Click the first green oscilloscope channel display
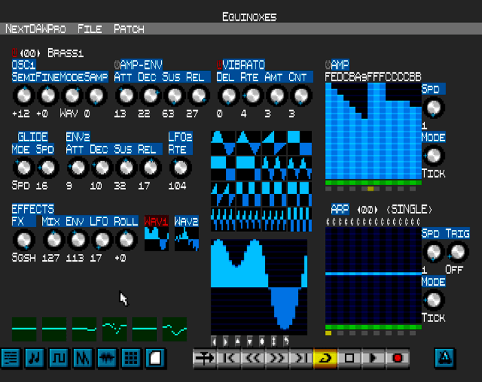The width and height of the screenshot is (482, 382). click(x=24, y=329)
